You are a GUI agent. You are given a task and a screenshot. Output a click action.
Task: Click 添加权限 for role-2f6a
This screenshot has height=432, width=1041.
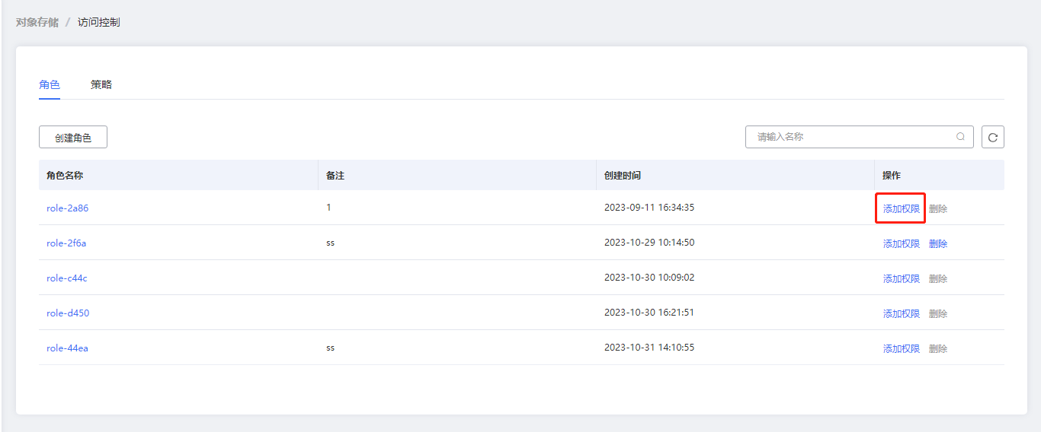click(x=901, y=243)
